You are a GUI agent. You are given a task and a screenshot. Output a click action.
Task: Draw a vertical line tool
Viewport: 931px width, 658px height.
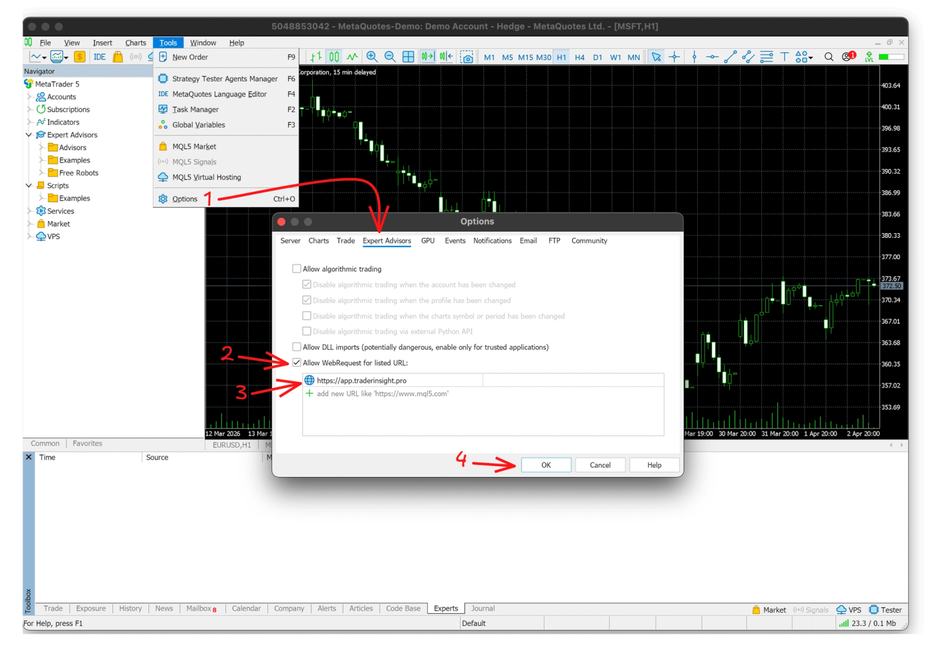click(x=694, y=57)
